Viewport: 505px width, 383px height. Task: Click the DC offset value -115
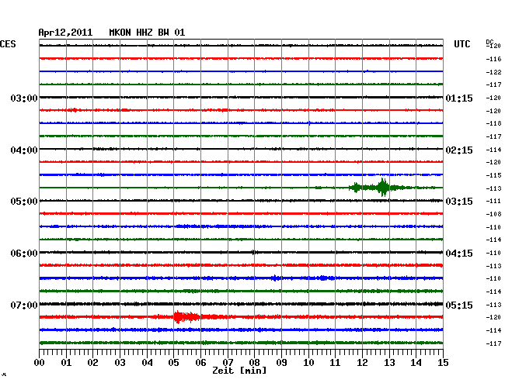click(x=493, y=175)
